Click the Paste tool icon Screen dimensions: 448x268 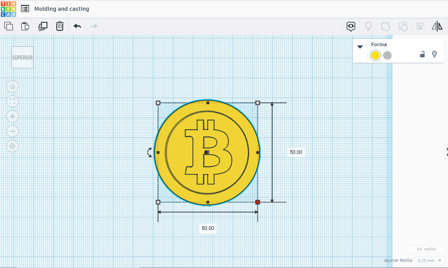25,26
